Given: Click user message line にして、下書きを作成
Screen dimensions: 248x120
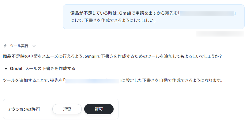Looking at the screenshot, I should coord(113,21).
